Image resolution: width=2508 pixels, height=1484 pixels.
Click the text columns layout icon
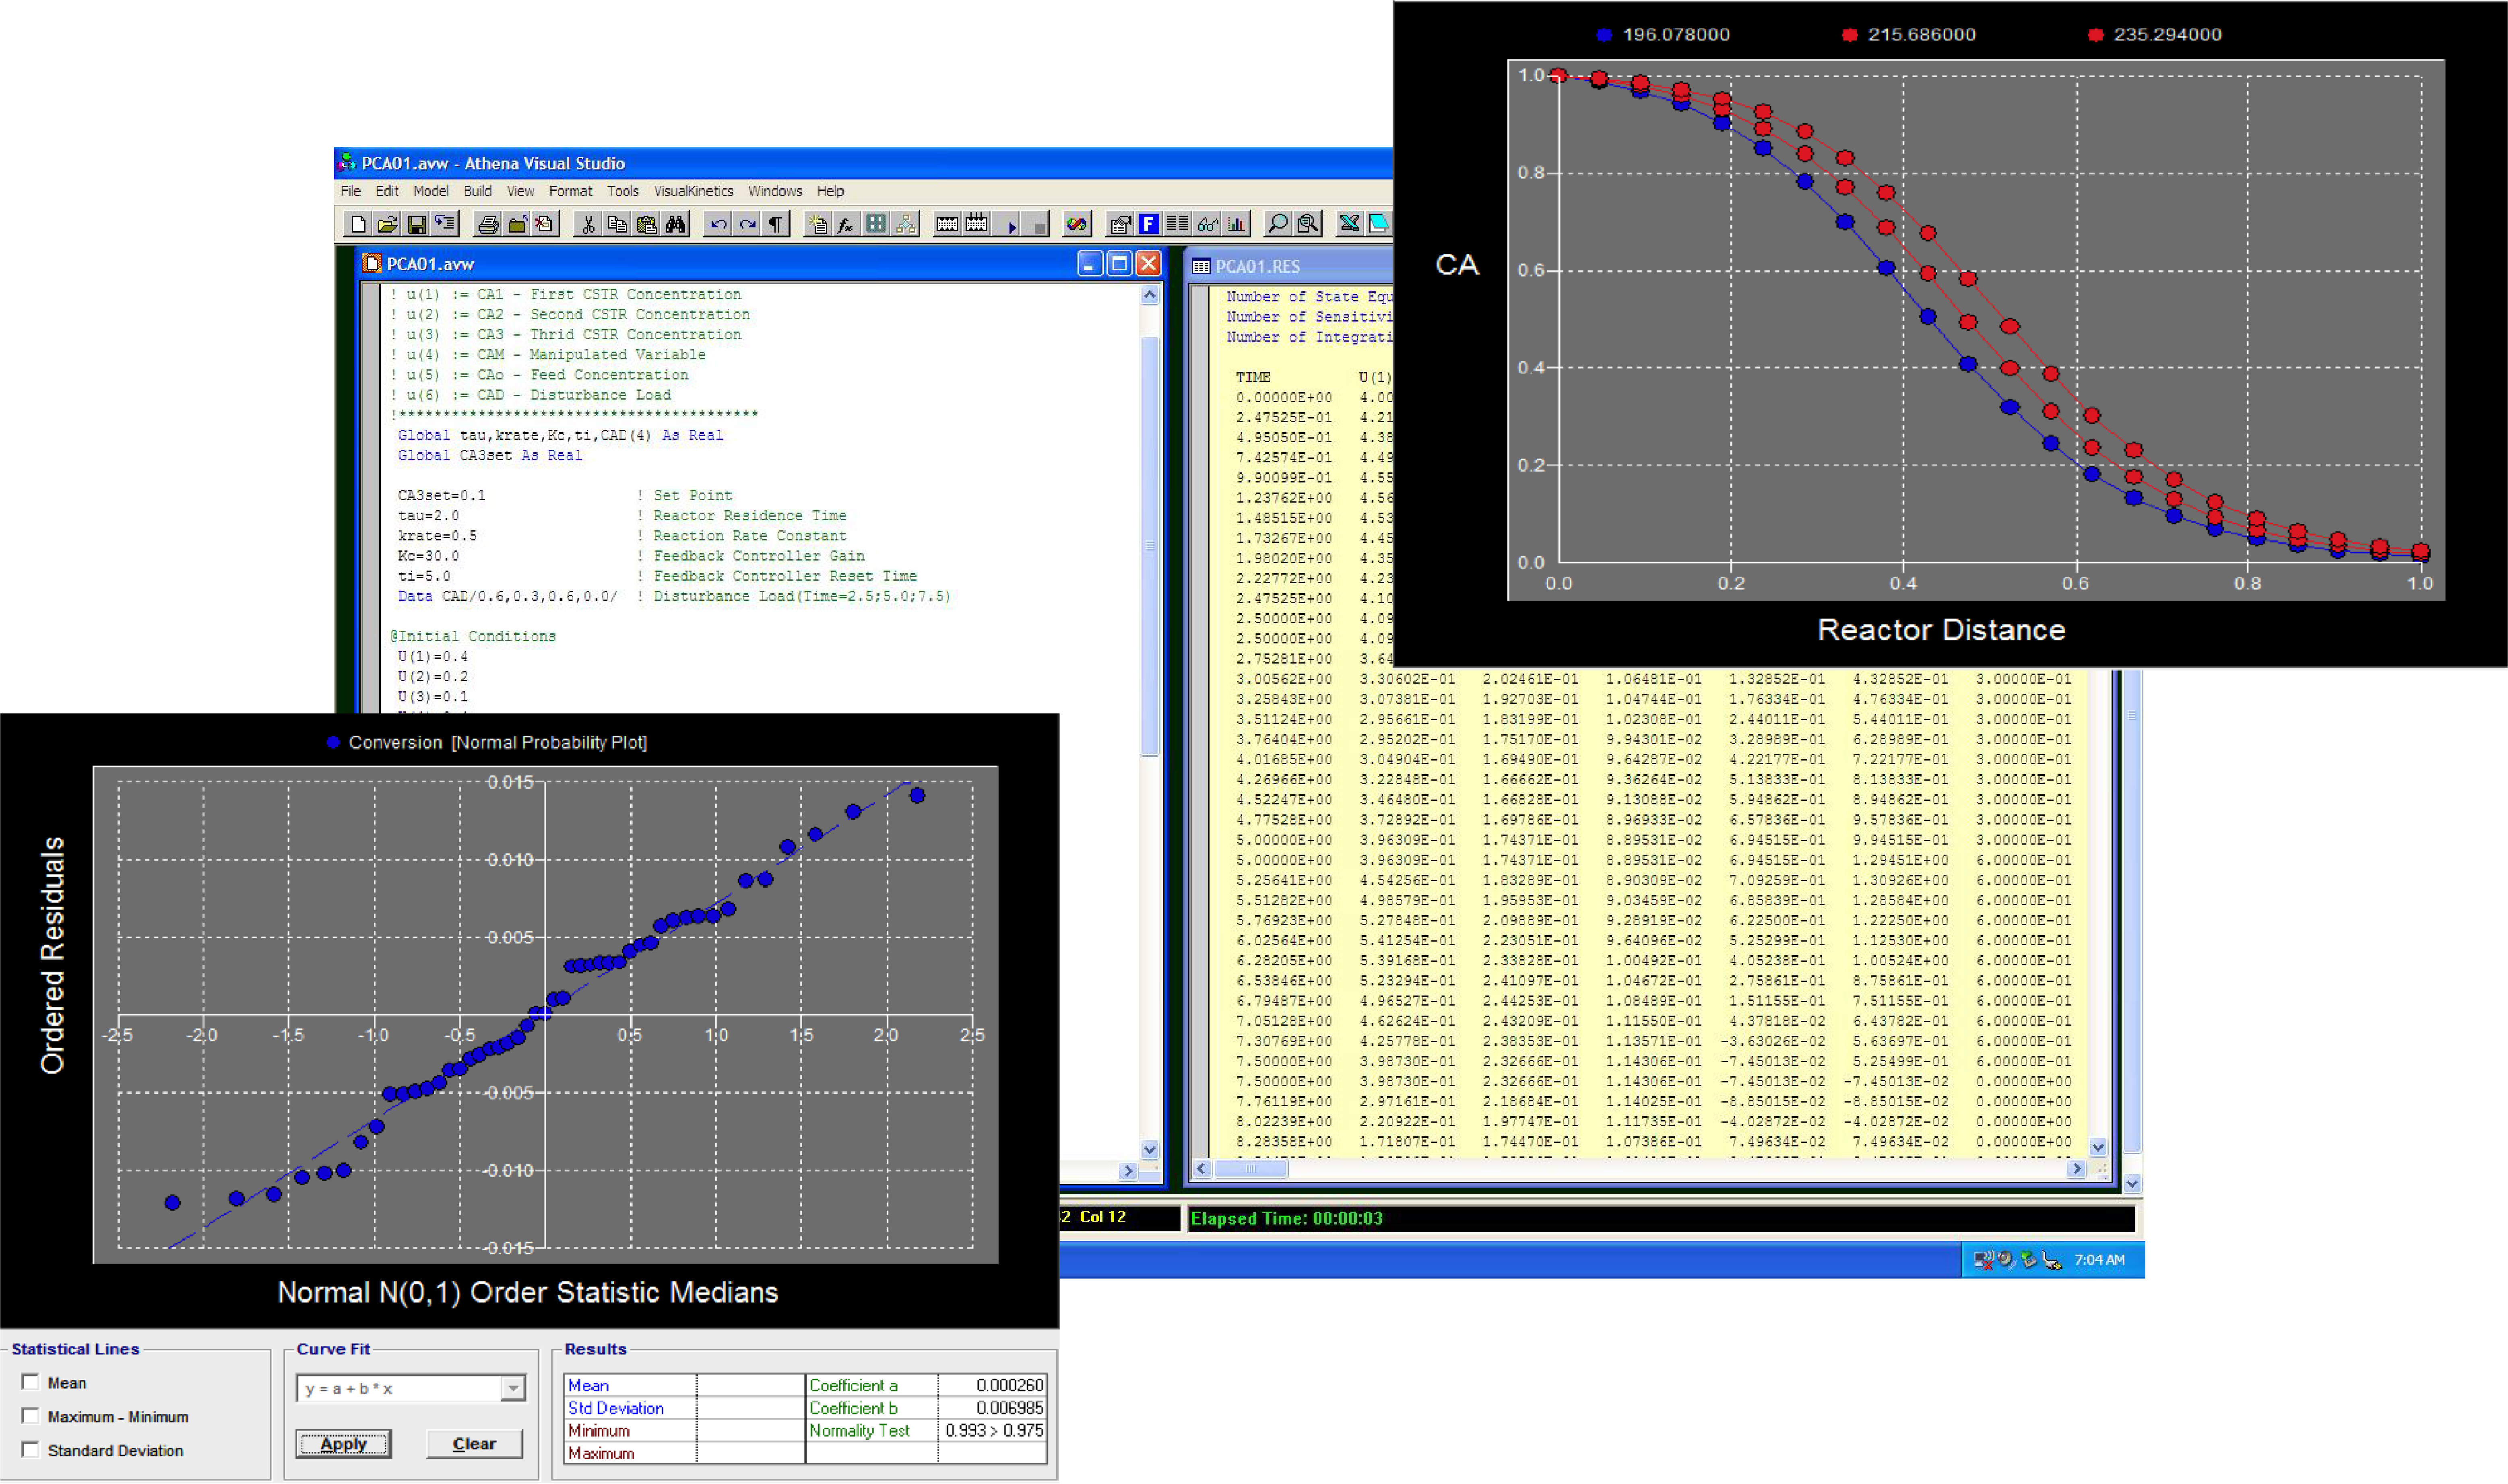[x=1178, y=224]
